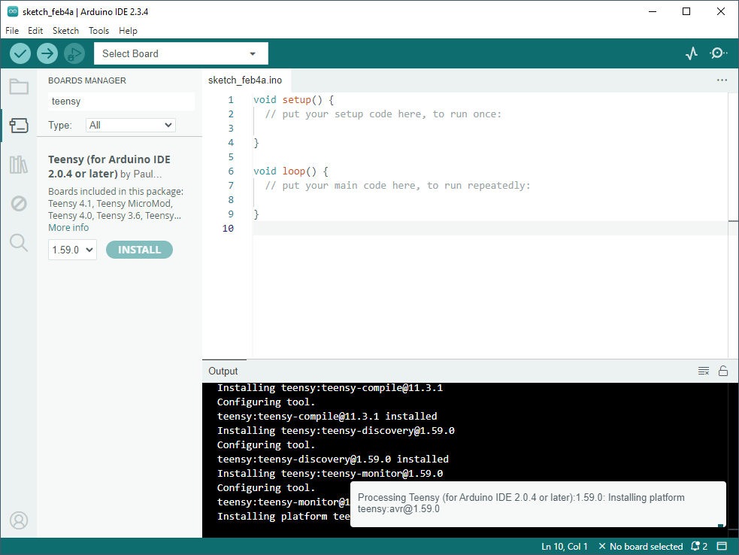
Task: Click the Verify checkmark button
Action: tap(20, 53)
